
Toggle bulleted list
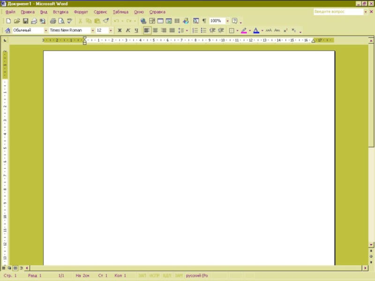click(203, 30)
